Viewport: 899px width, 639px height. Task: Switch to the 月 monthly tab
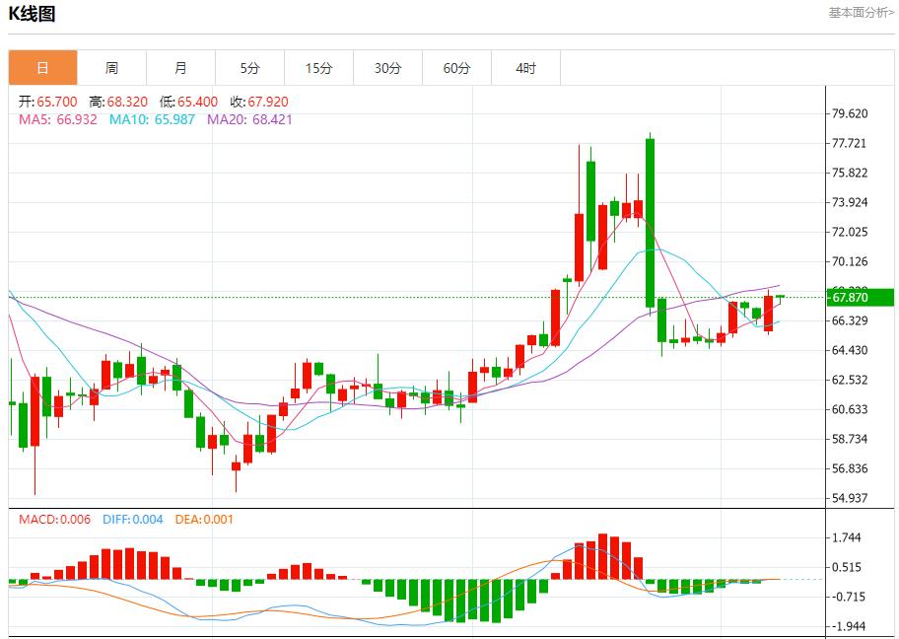(180, 68)
